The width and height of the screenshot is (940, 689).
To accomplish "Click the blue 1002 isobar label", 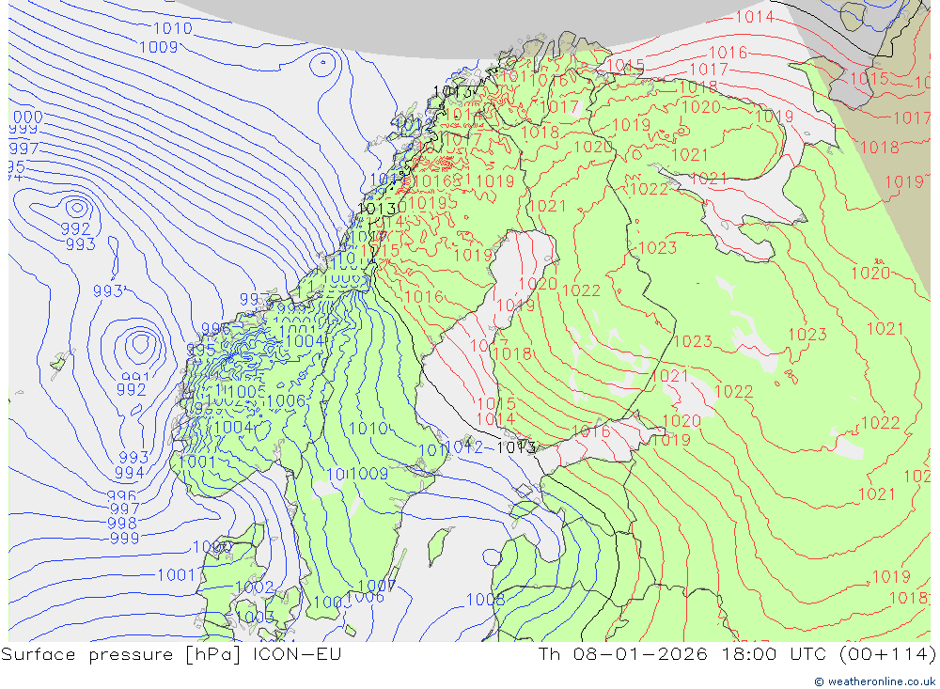I will coord(254,587).
